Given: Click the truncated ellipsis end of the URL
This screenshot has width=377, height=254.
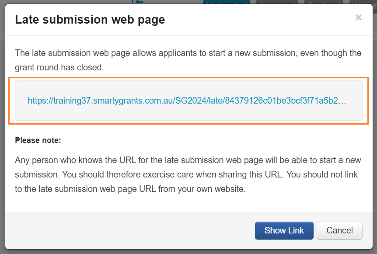Looking at the screenshot, I should [342, 101].
